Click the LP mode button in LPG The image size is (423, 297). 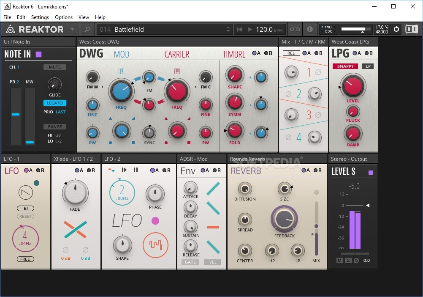tap(368, 66)
